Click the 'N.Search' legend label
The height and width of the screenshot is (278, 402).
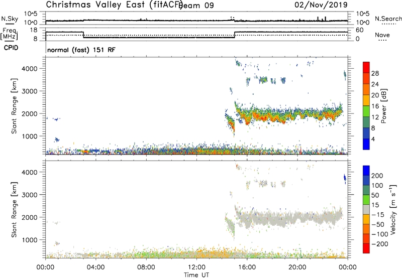pos(388,19)
